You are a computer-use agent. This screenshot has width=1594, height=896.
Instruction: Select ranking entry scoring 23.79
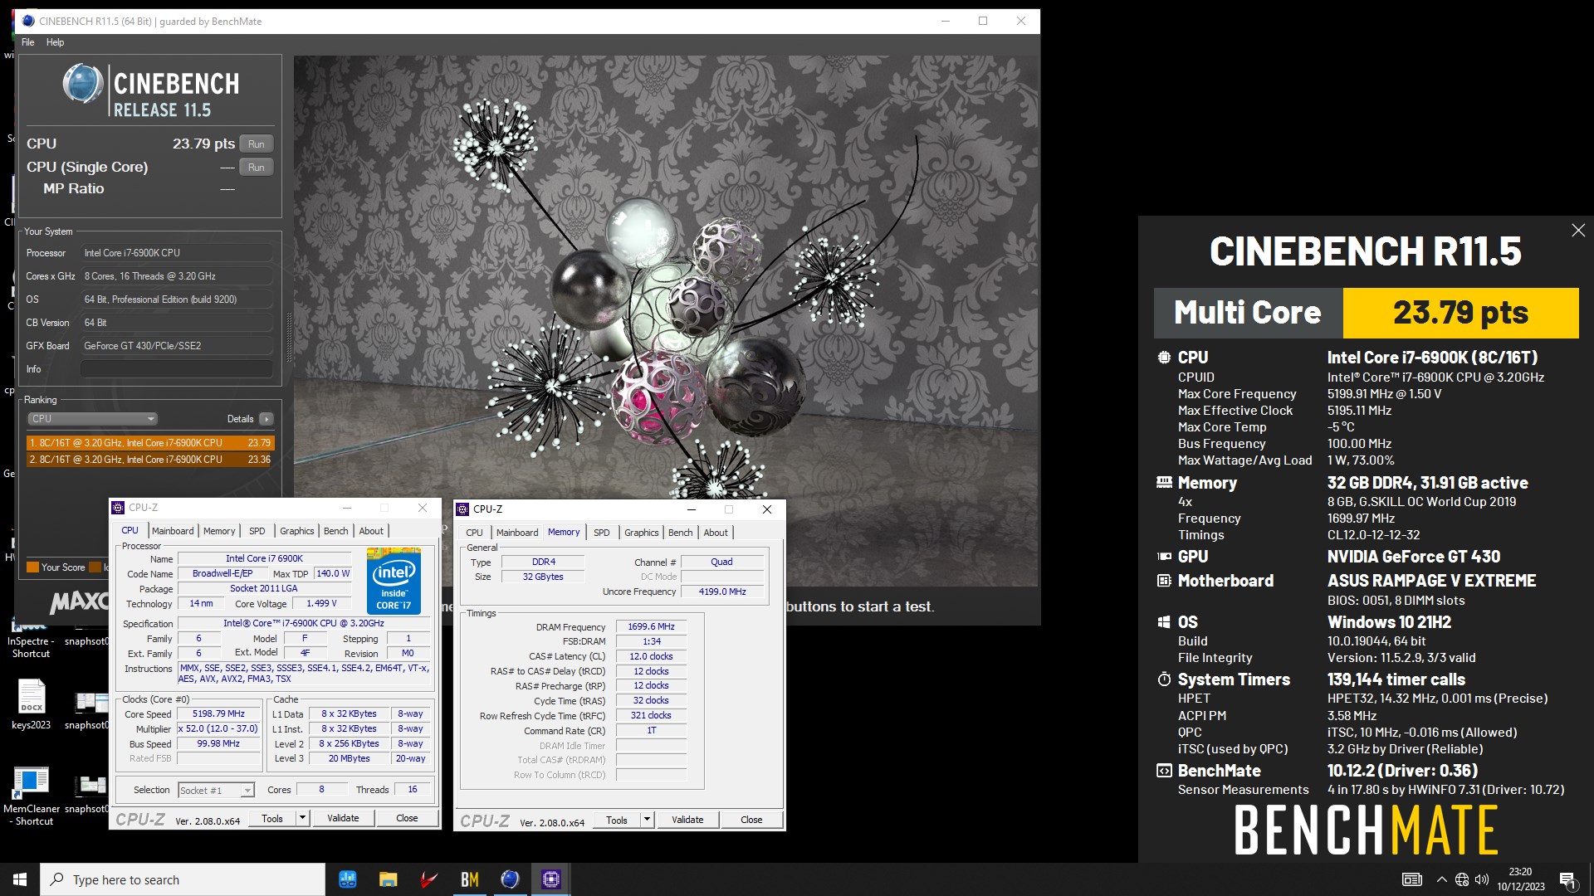click(150, 443)
